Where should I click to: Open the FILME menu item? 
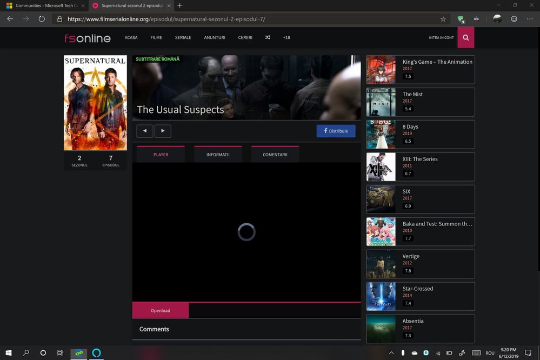[x=156, y=37]
